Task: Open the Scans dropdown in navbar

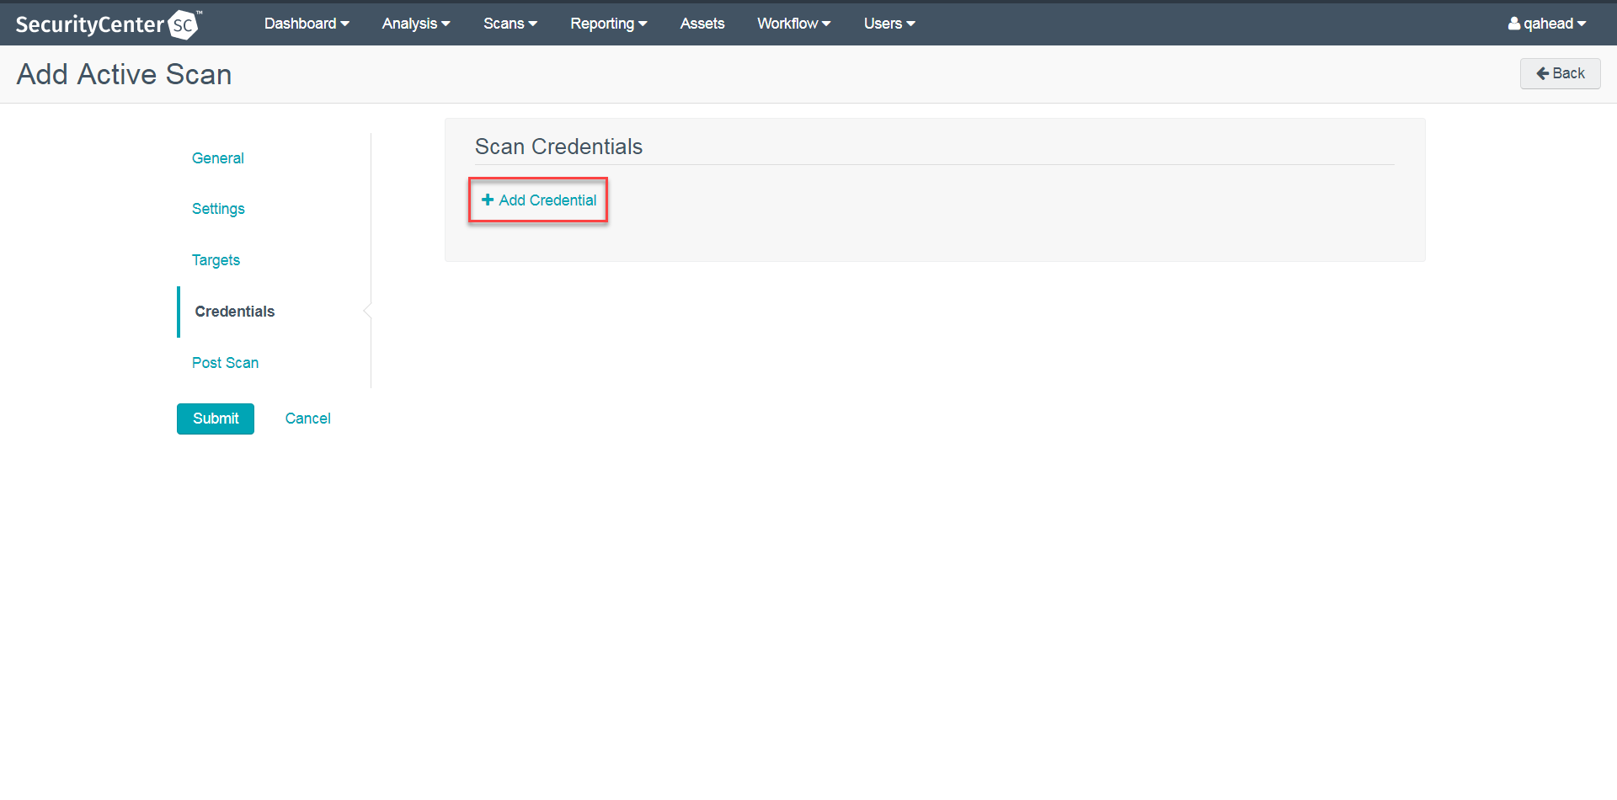Action: 510,24
